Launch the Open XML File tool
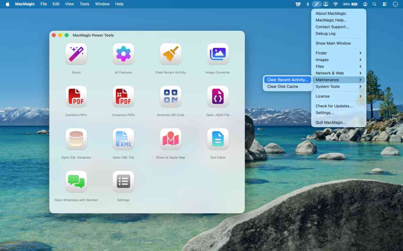403x251 pixels. [123, 139]
